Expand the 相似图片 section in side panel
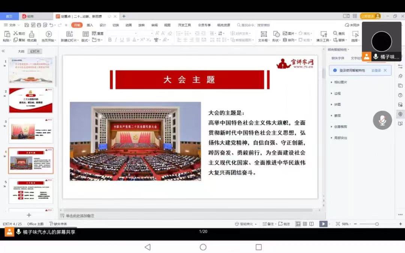 [x=340, y=82]
